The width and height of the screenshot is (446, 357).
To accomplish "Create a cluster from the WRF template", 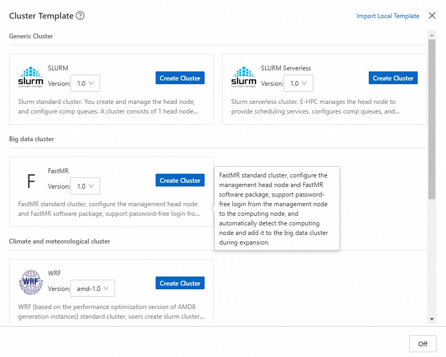I will tap(180, 283).
